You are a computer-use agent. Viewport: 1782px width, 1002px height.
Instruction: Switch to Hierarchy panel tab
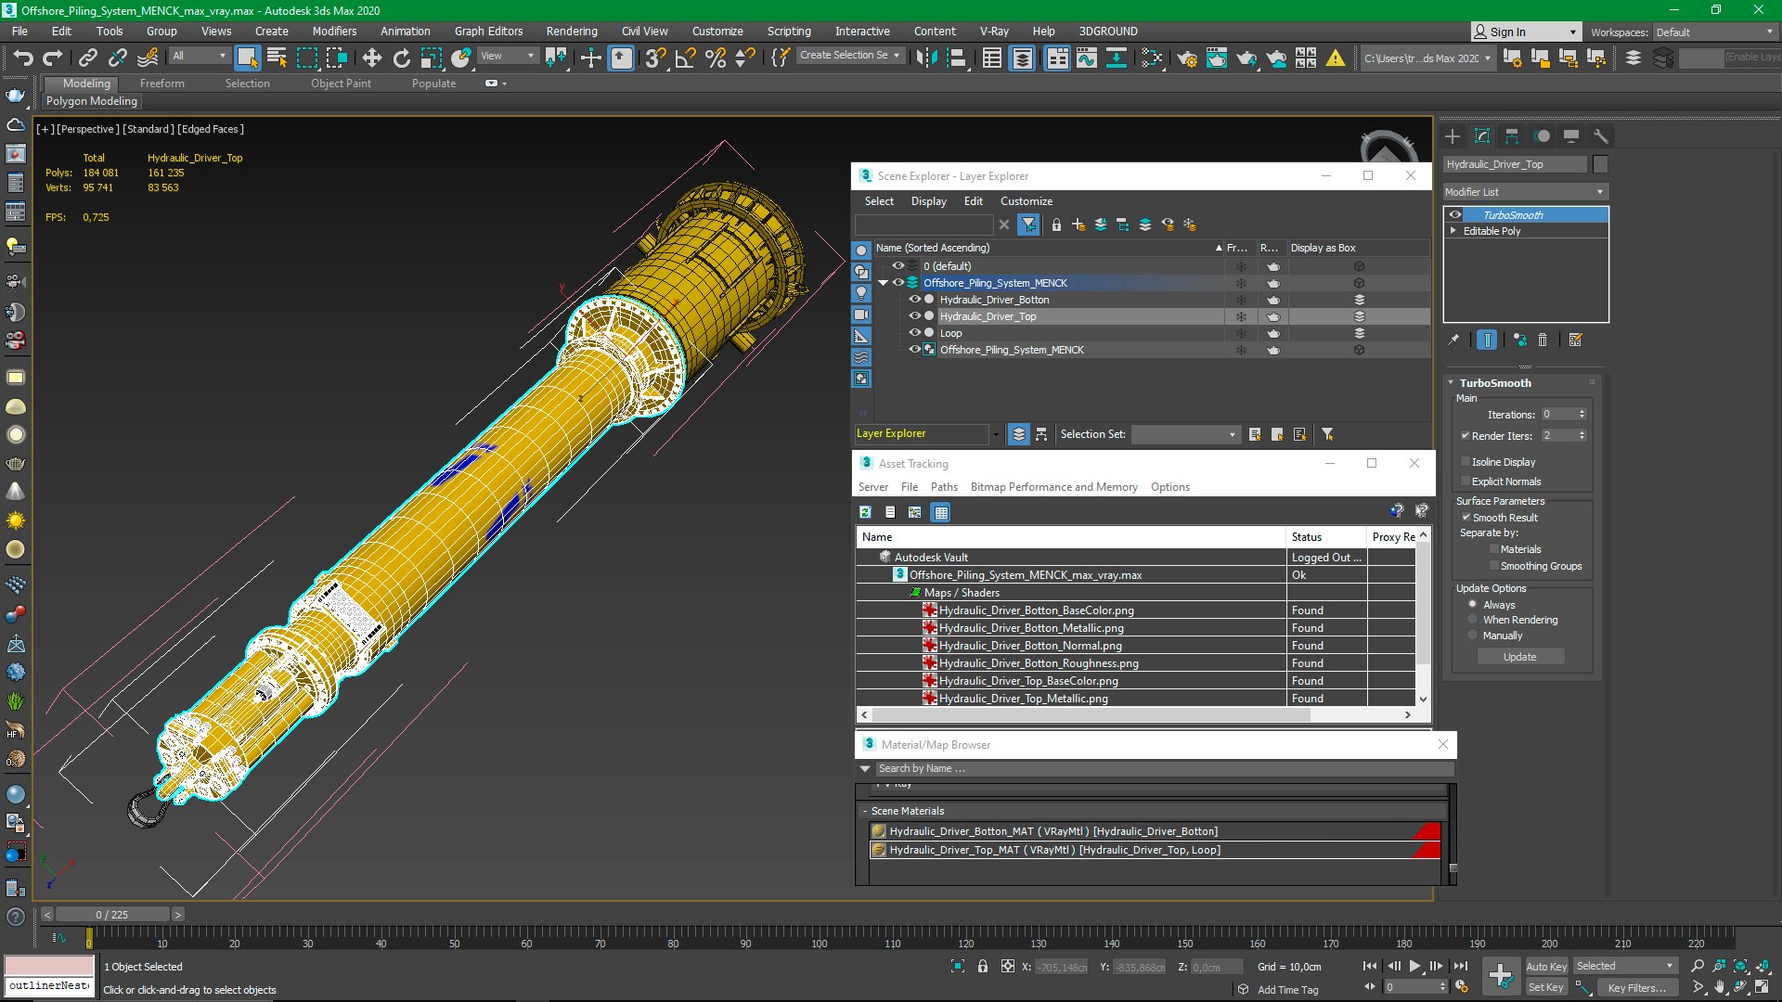1512,136
